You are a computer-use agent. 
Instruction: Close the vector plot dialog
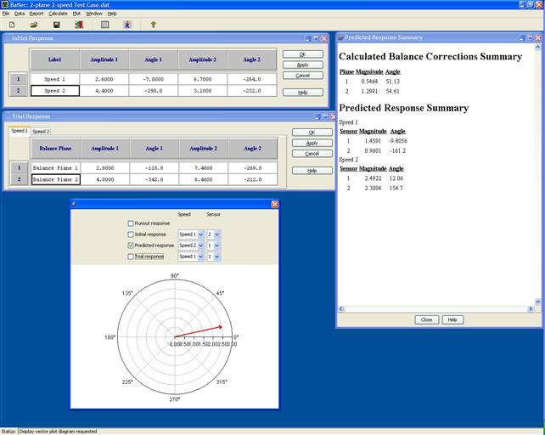(274, 204)
